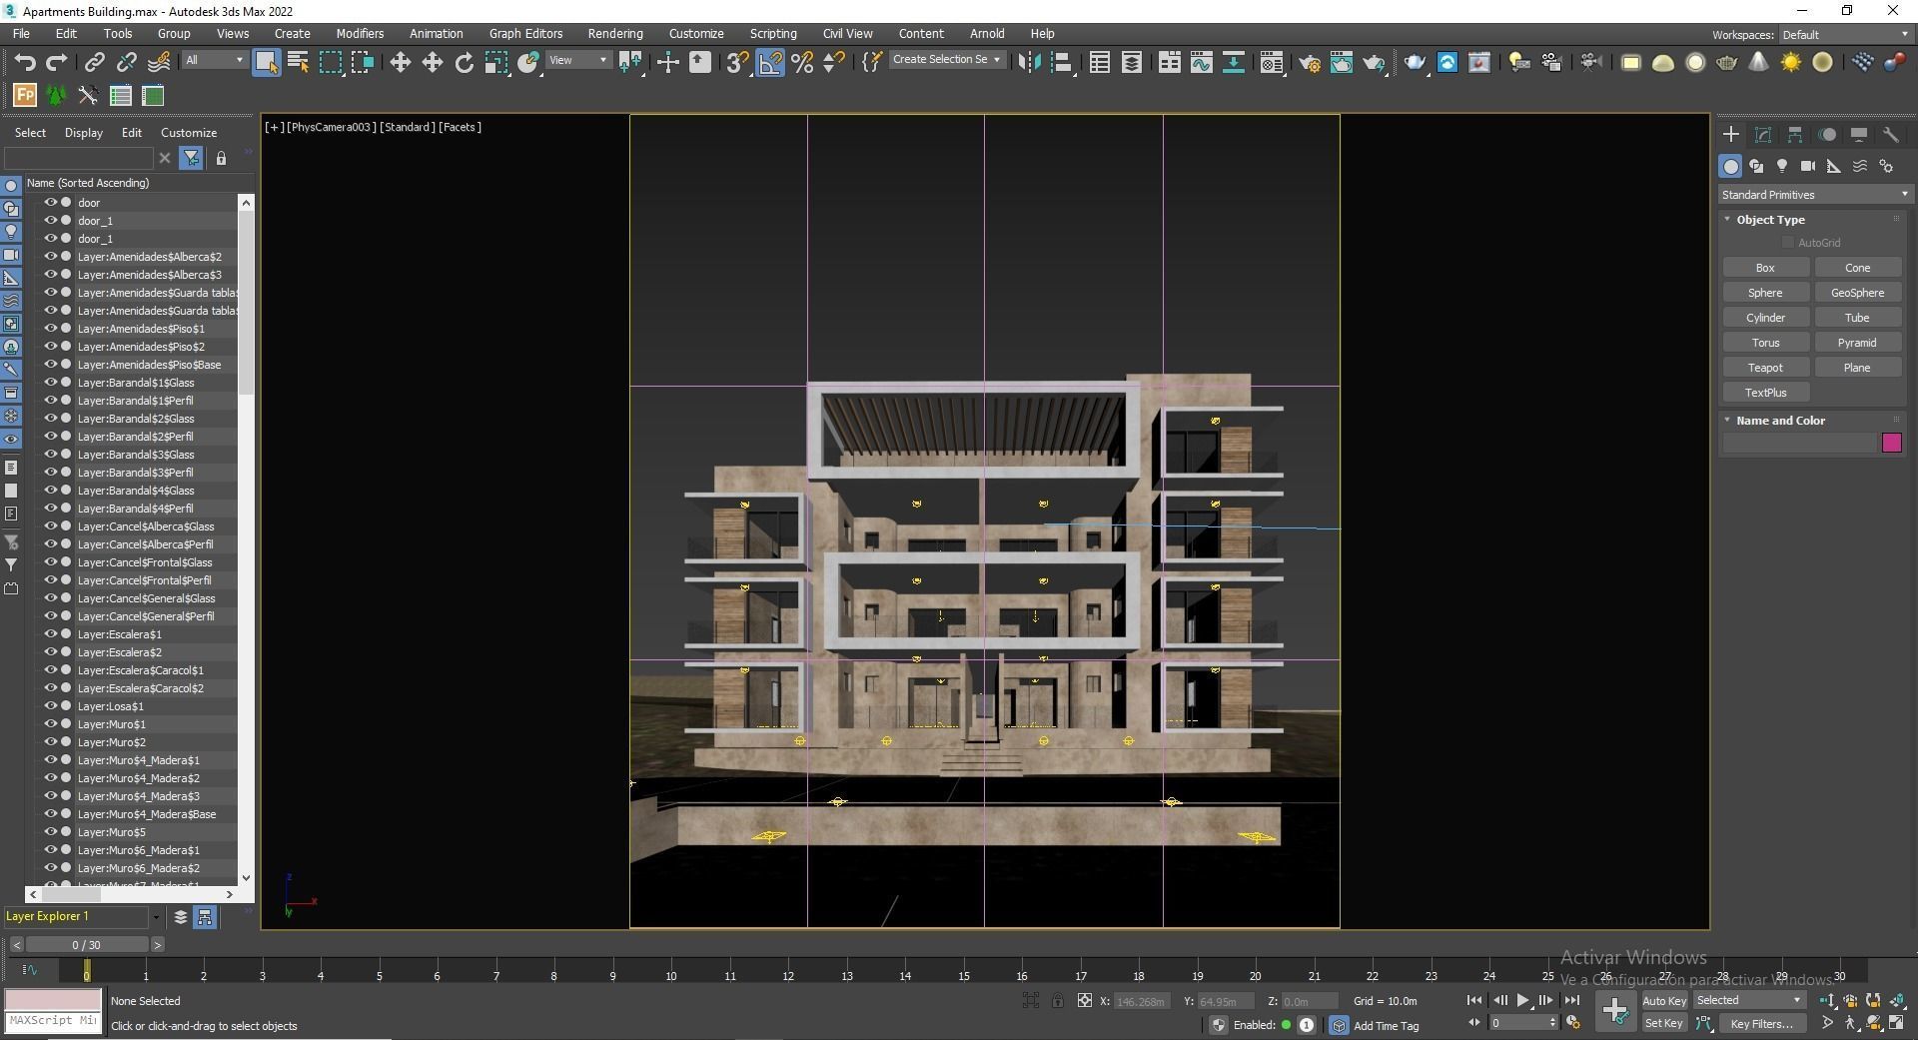
Task: Open the key filter Selected dropdown
Action: 1748,1000
